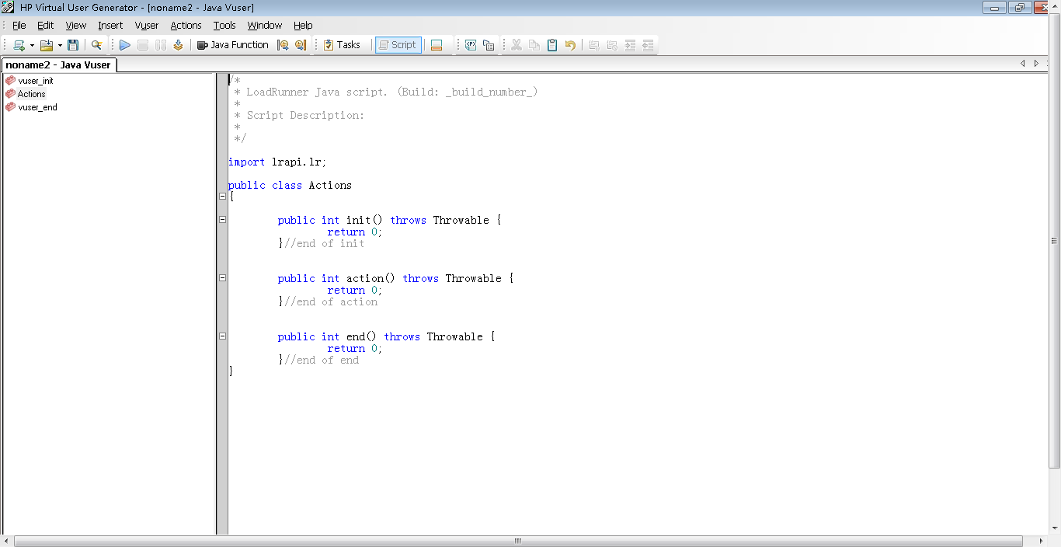
Task: Toggle the Script view button
Action: 398,45
